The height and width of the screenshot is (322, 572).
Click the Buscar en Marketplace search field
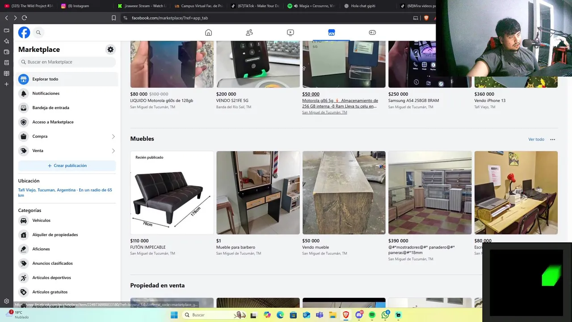pyautogui.click(x=67, y=62)
